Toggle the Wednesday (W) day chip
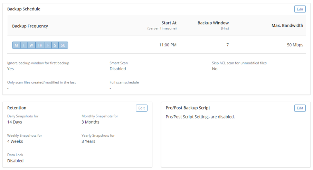Viewport: 313px width, 170px height. pos(31,45)
